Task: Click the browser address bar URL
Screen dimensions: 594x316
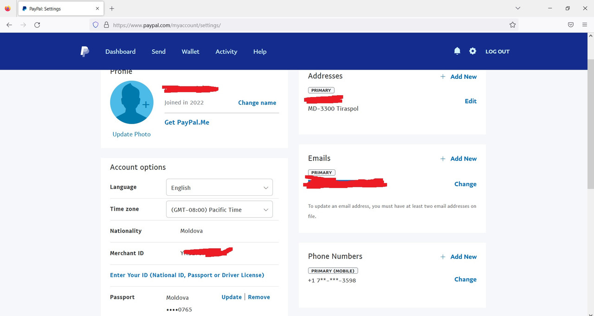Action: coord(167,25)
